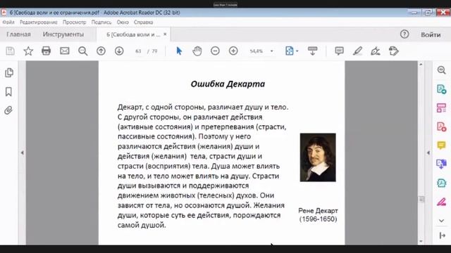
Task: Open the help question mark icon
Action: click(x=404, y=34)
